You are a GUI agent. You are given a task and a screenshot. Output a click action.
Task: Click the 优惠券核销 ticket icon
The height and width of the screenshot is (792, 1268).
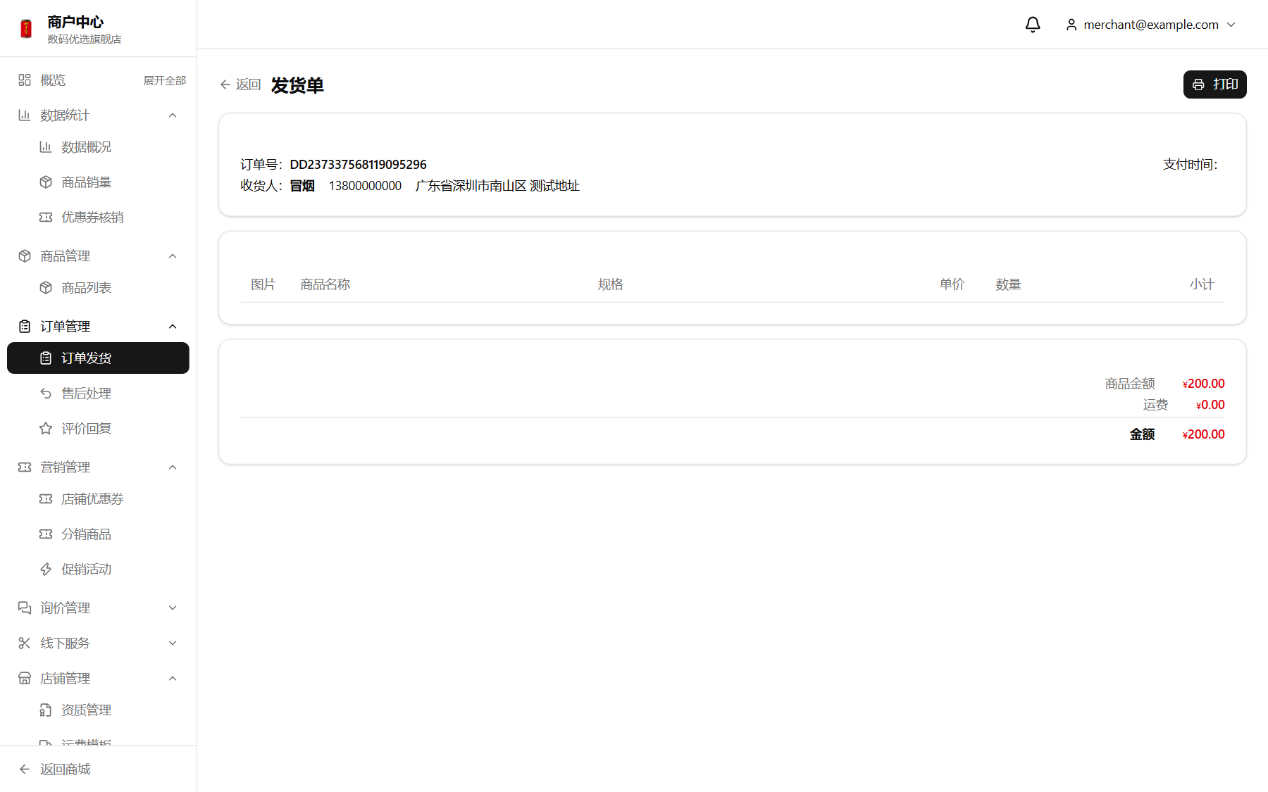[46, 218]
